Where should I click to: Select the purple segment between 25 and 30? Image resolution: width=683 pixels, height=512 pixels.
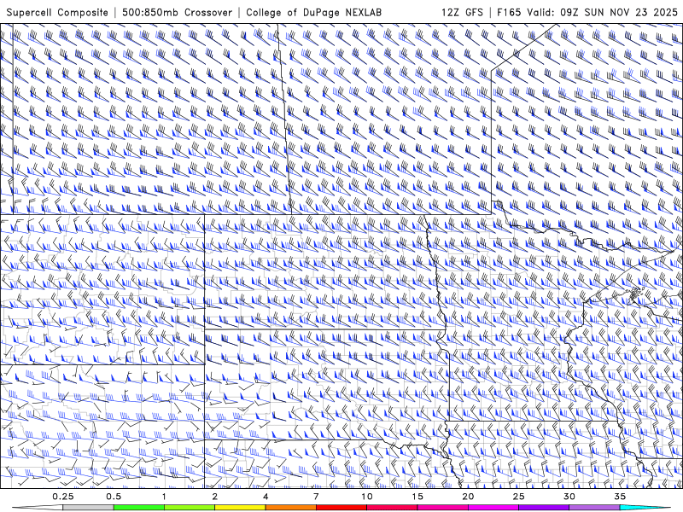[x=544, y=508]
